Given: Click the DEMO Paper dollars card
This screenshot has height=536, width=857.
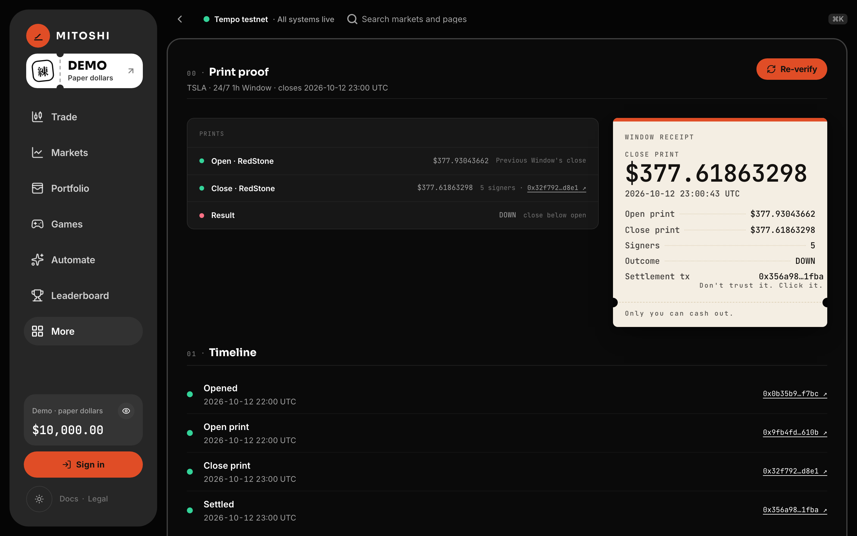Looking at the screenshot, I should pyautogui.click(x=84, y=71).
